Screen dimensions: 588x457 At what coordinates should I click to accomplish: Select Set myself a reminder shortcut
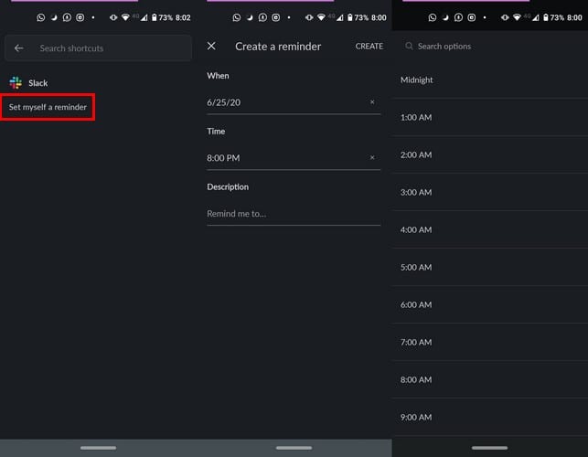(48, 108)
